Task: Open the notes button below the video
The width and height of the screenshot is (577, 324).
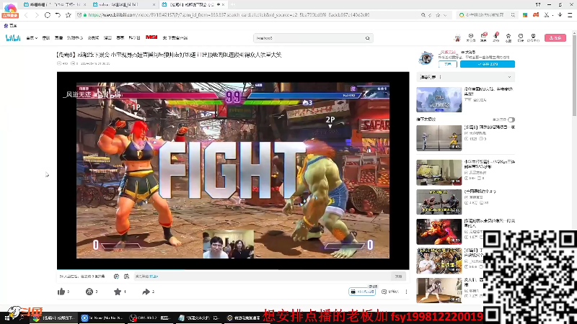Action: click(390, 292)
